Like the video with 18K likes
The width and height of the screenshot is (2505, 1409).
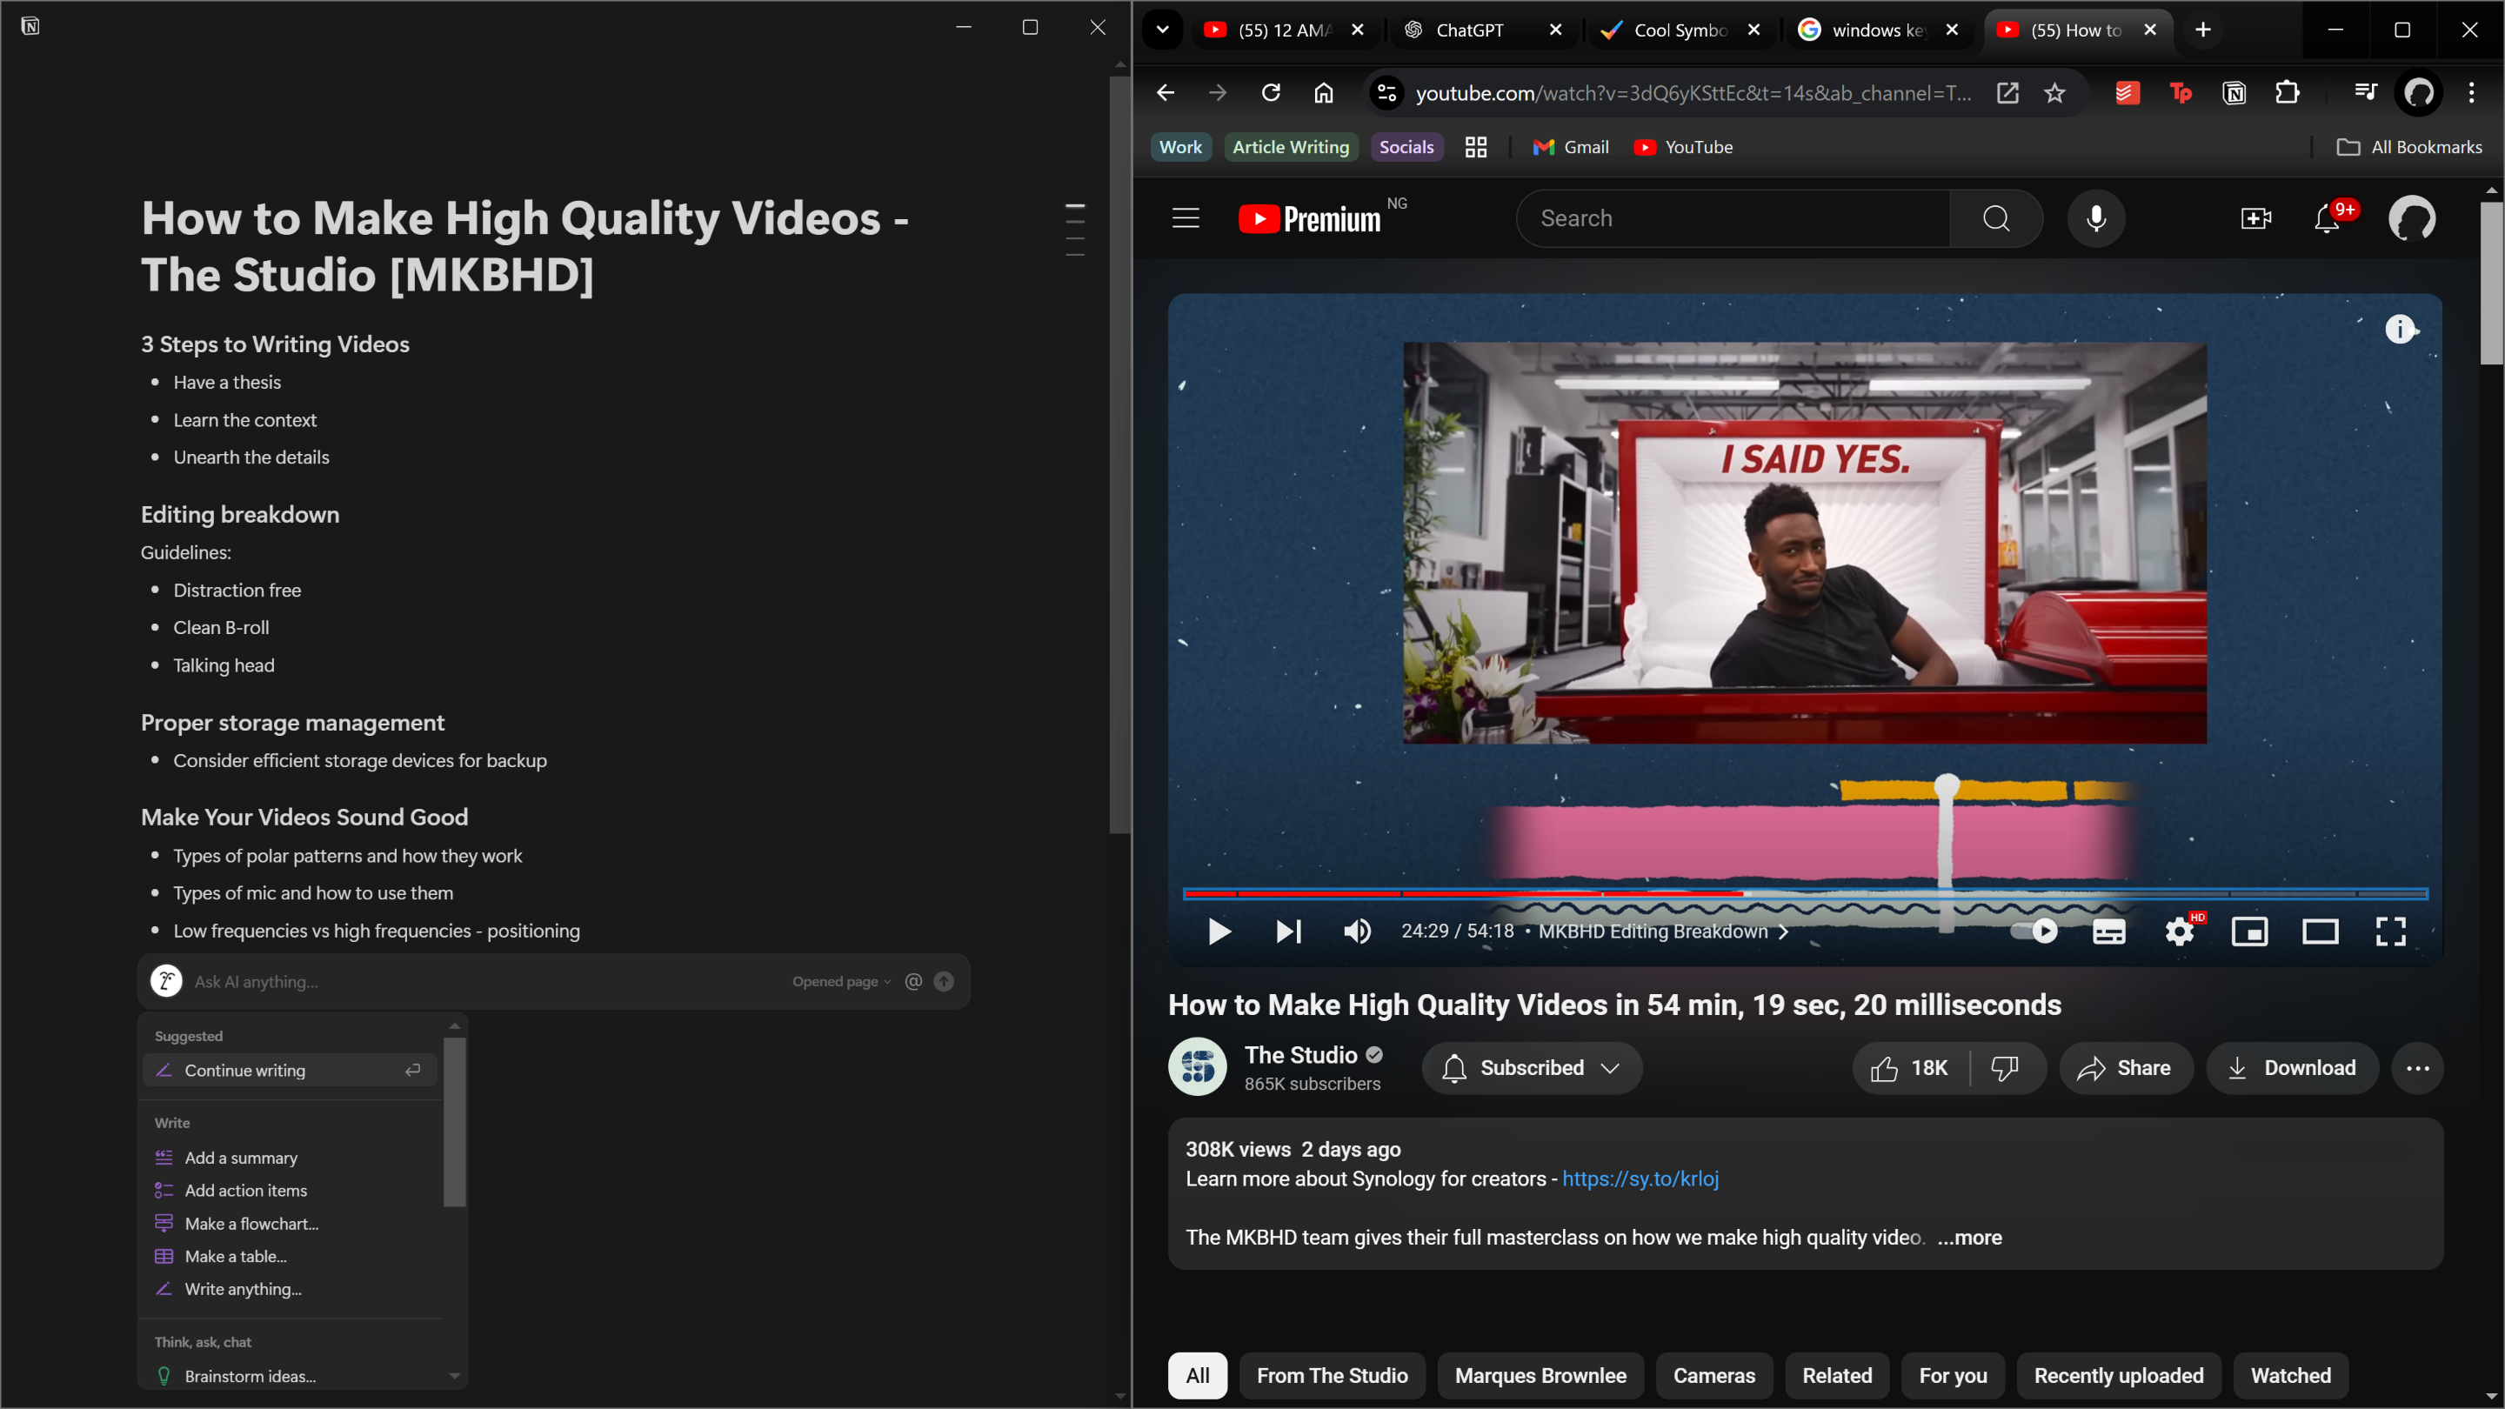(x=1910, y=1068)
